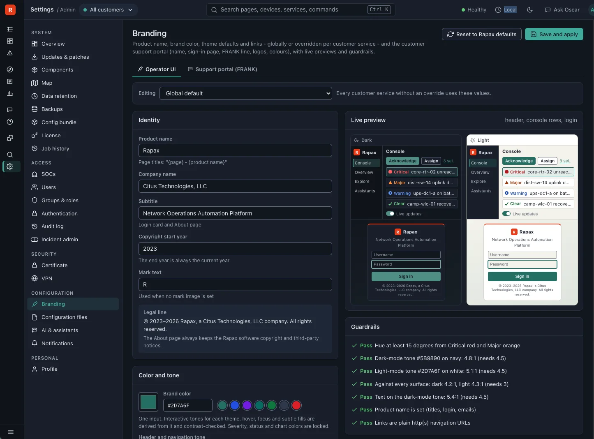The height and width of the screenshot is (439, 594).
Task: Select the blue brand color swatch
Action: (x=235, y=405)
